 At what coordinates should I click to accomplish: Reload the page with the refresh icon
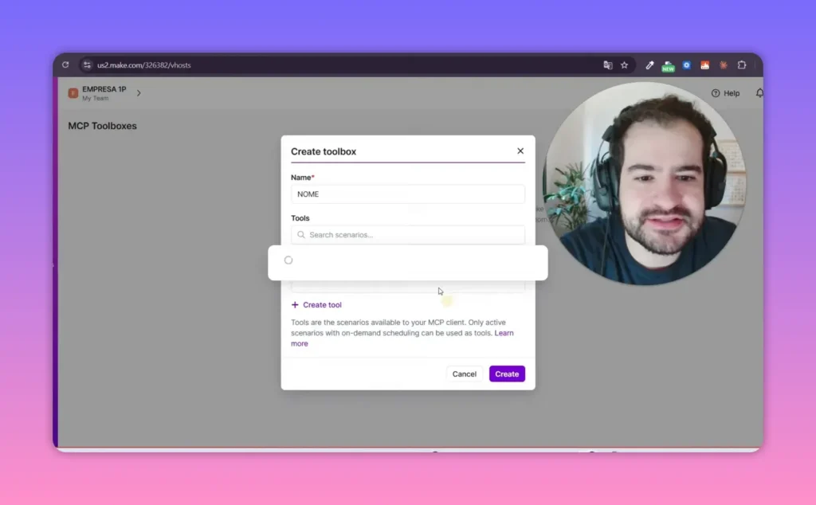pos(65,65)
